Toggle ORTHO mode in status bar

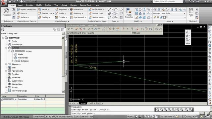click(x=48, y=117)
